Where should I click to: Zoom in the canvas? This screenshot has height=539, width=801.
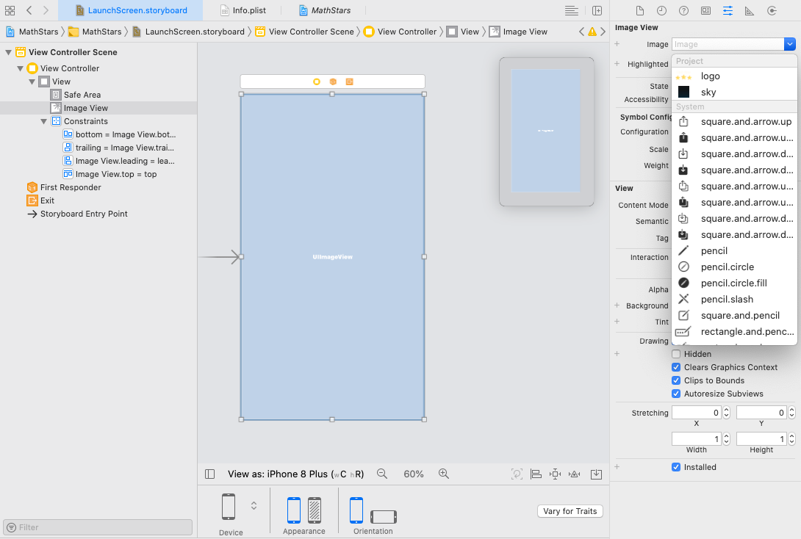click(443, 474)
